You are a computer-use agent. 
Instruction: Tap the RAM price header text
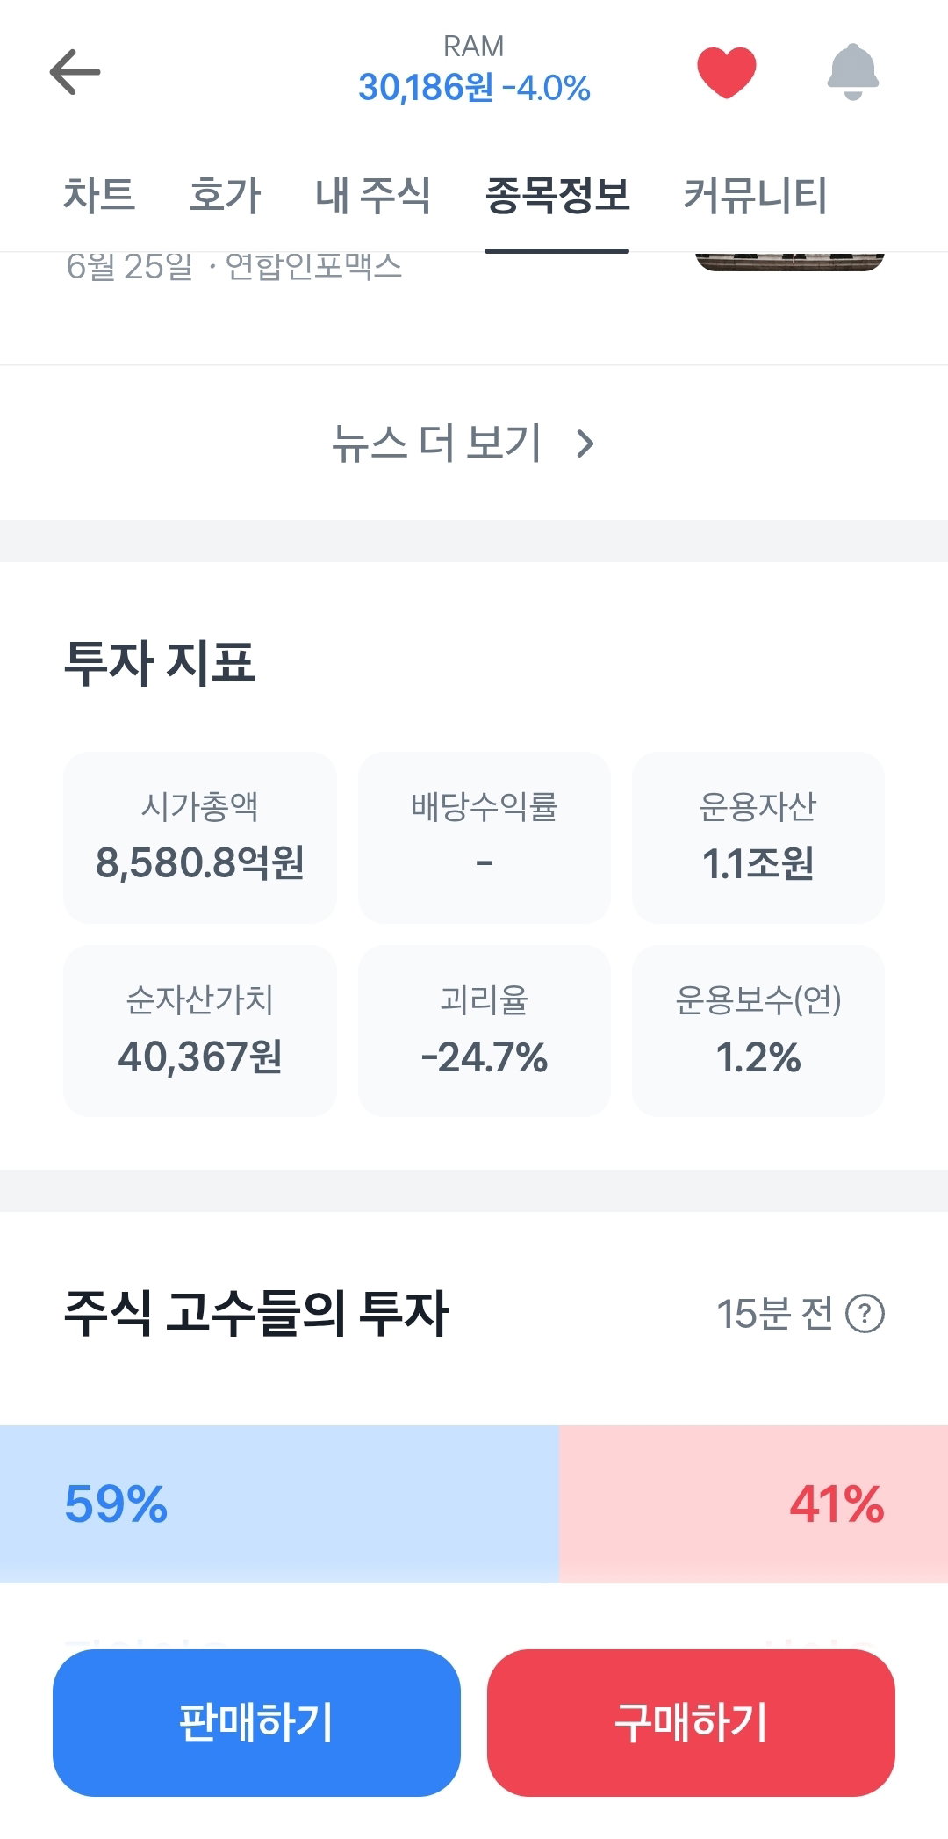click(474, 70)
